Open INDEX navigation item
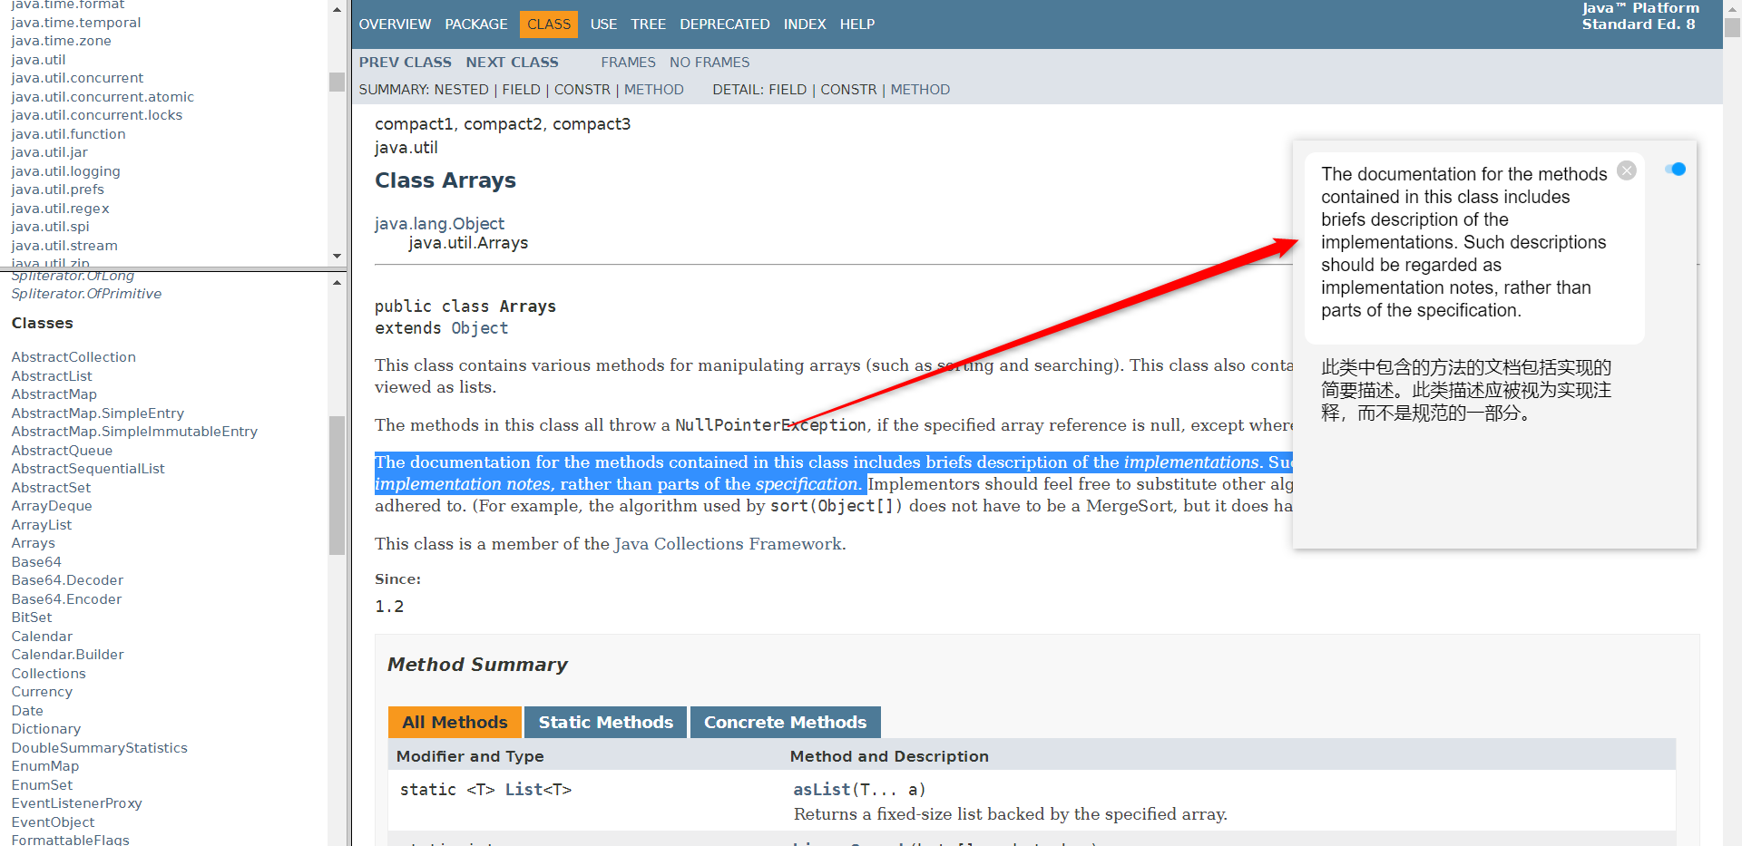1742x846 pixels. 805,24
